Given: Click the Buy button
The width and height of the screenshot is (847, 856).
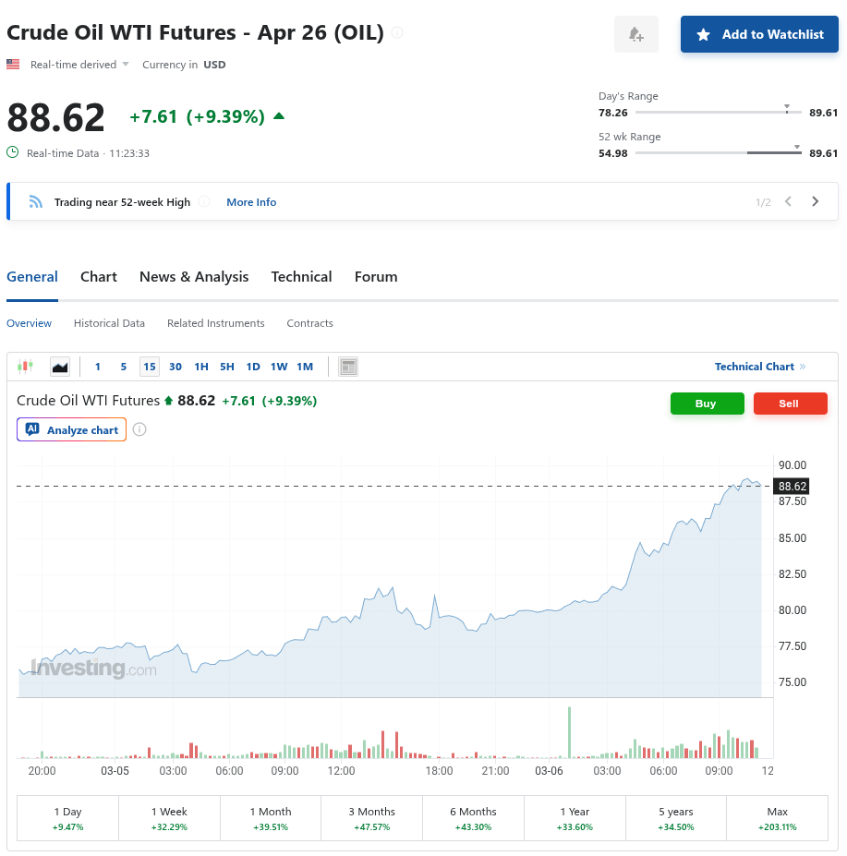Looking at the screenshot, I should click(708, 404).
